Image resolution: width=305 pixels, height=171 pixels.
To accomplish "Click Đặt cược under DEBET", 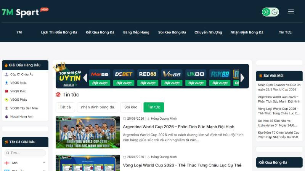I will (124, 83).
